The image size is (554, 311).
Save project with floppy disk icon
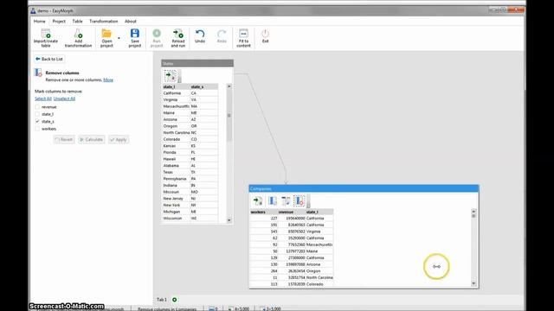[135, 34]
